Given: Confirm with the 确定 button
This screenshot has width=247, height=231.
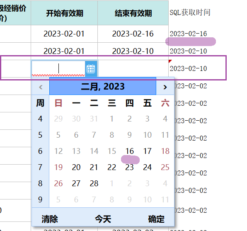Looking at the screenshot, I should click(x=156, y=219).
